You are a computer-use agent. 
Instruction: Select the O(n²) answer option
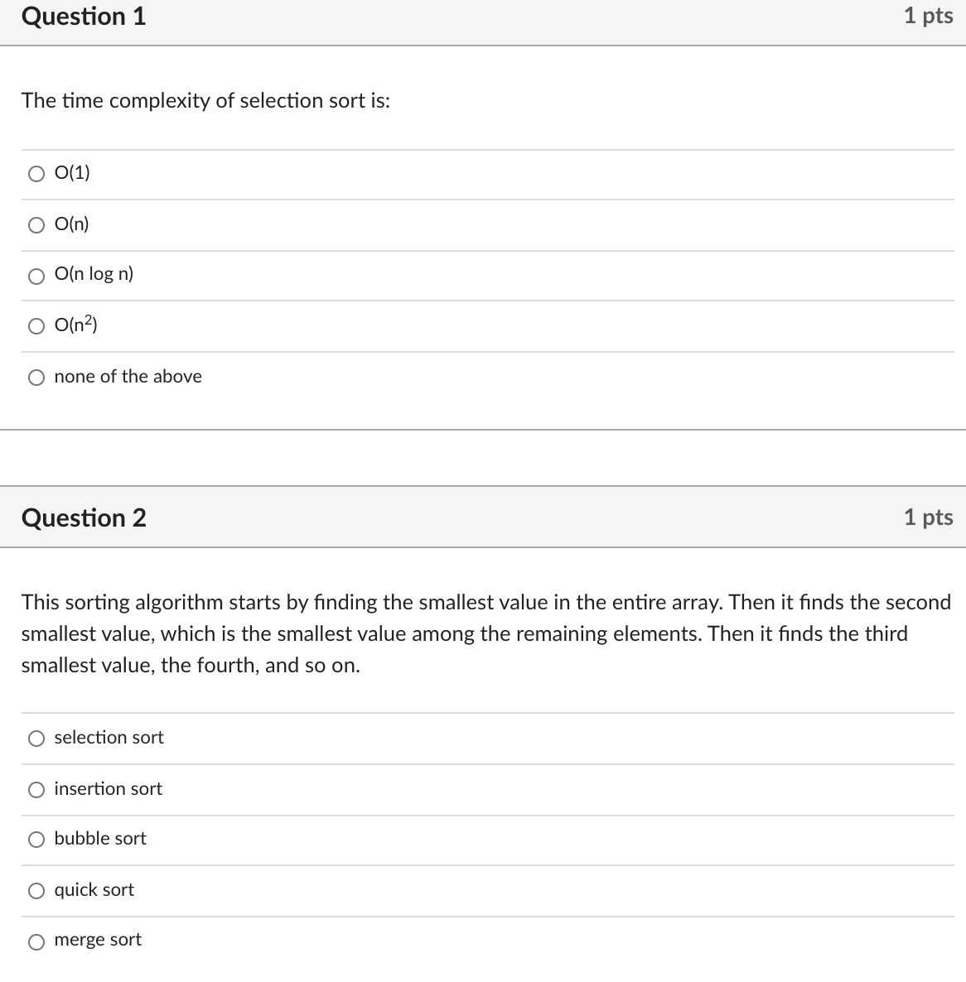point(36,326)
